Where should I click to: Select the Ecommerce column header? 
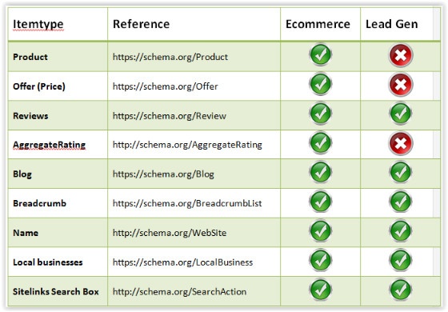pos(318,24)
